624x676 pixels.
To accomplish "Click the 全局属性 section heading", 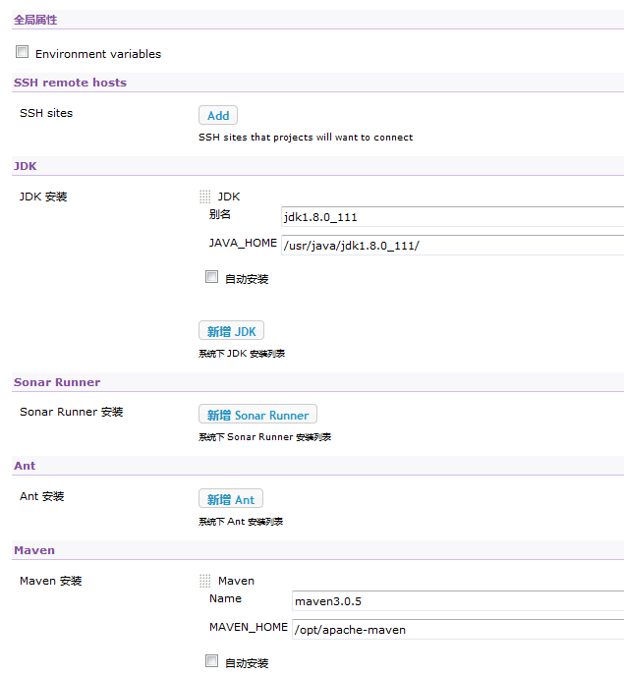I will point(35,20).
